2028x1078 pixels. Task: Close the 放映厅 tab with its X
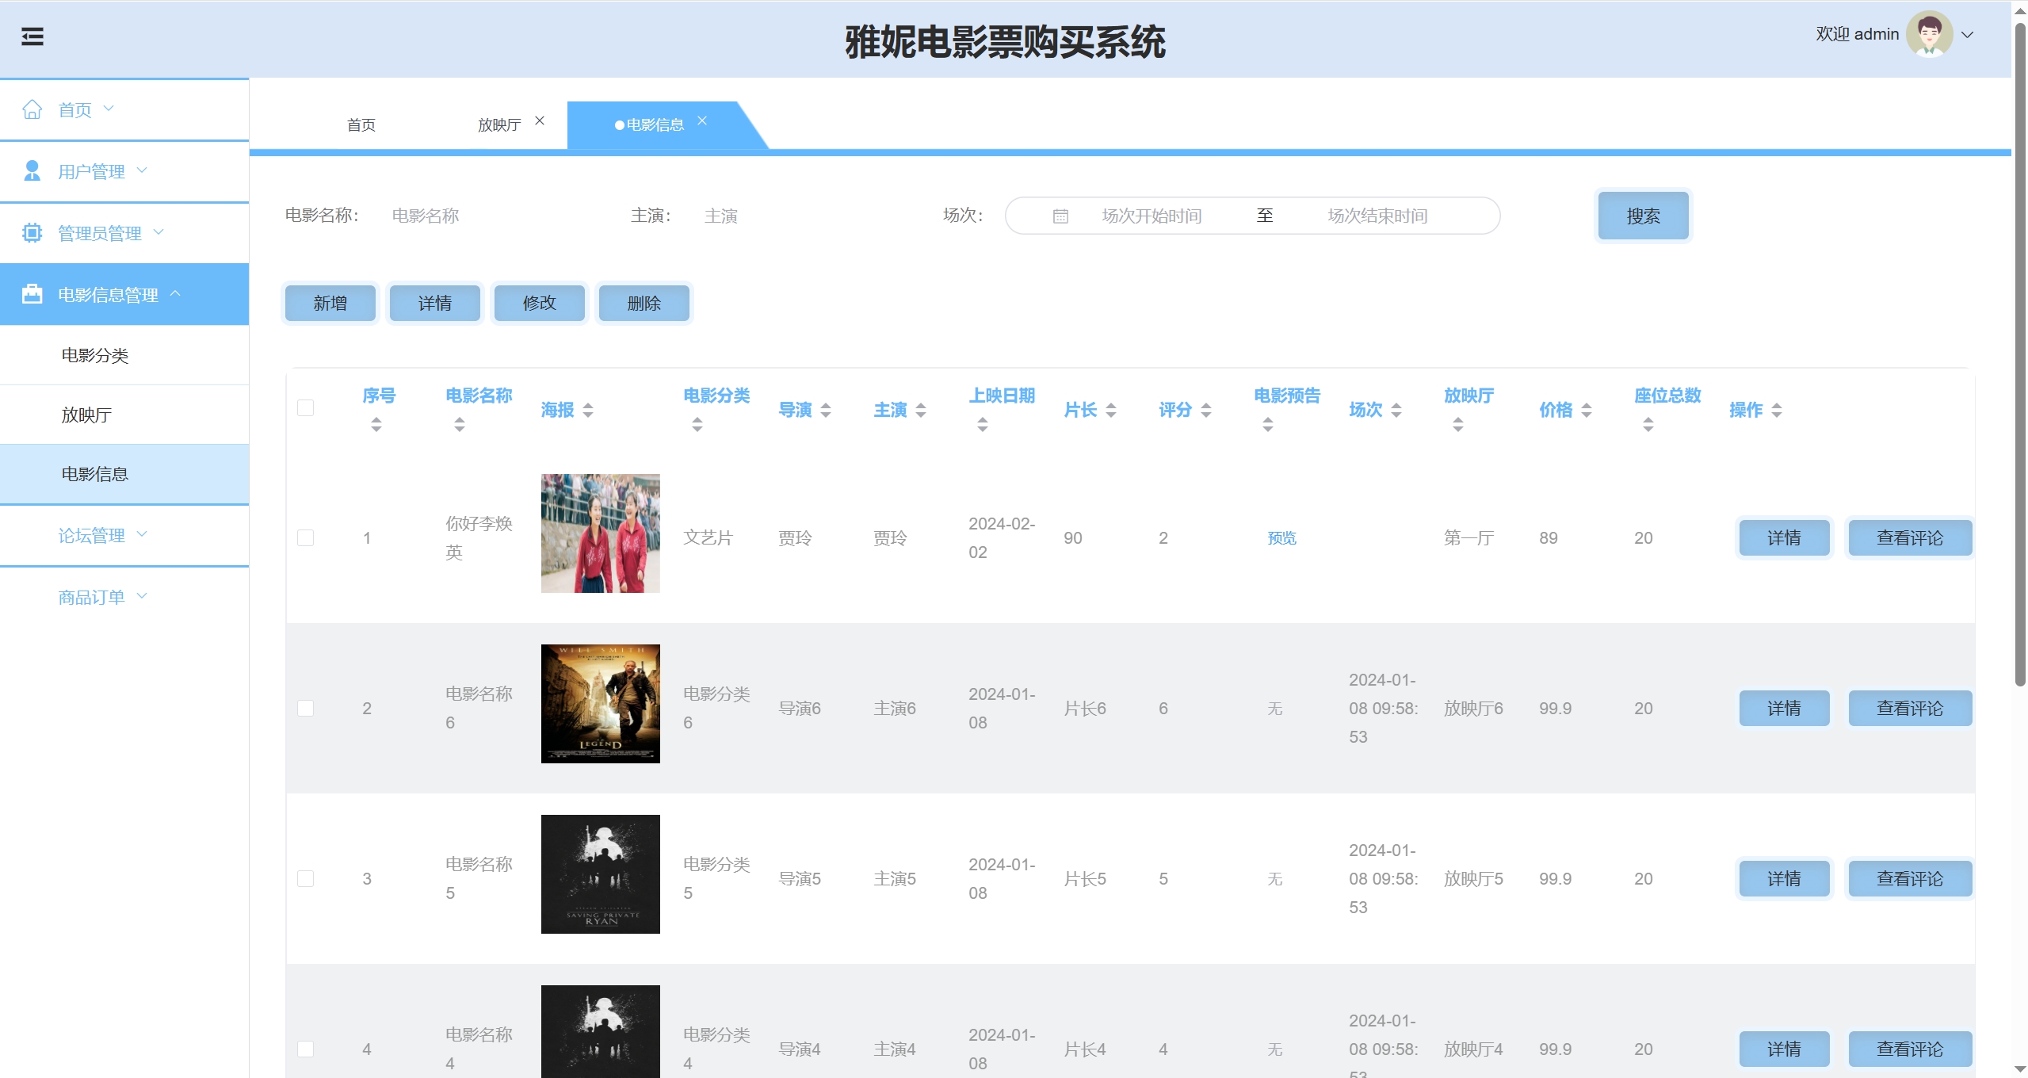click(x=540, y=121)
